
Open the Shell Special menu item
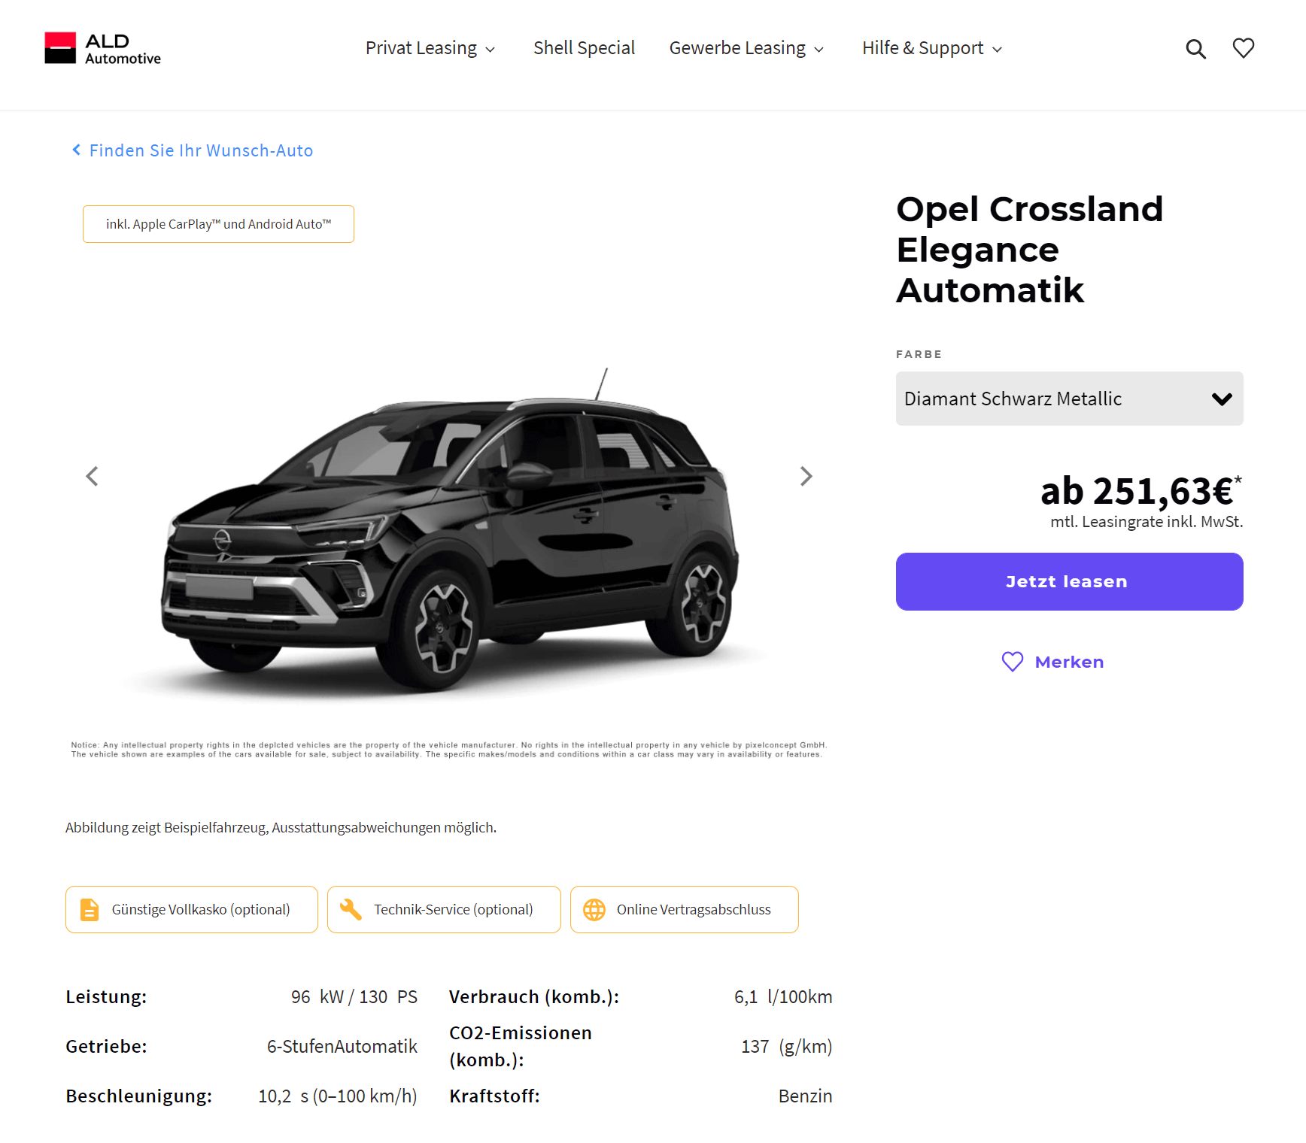pyautogui.click(x=584, y=48)
